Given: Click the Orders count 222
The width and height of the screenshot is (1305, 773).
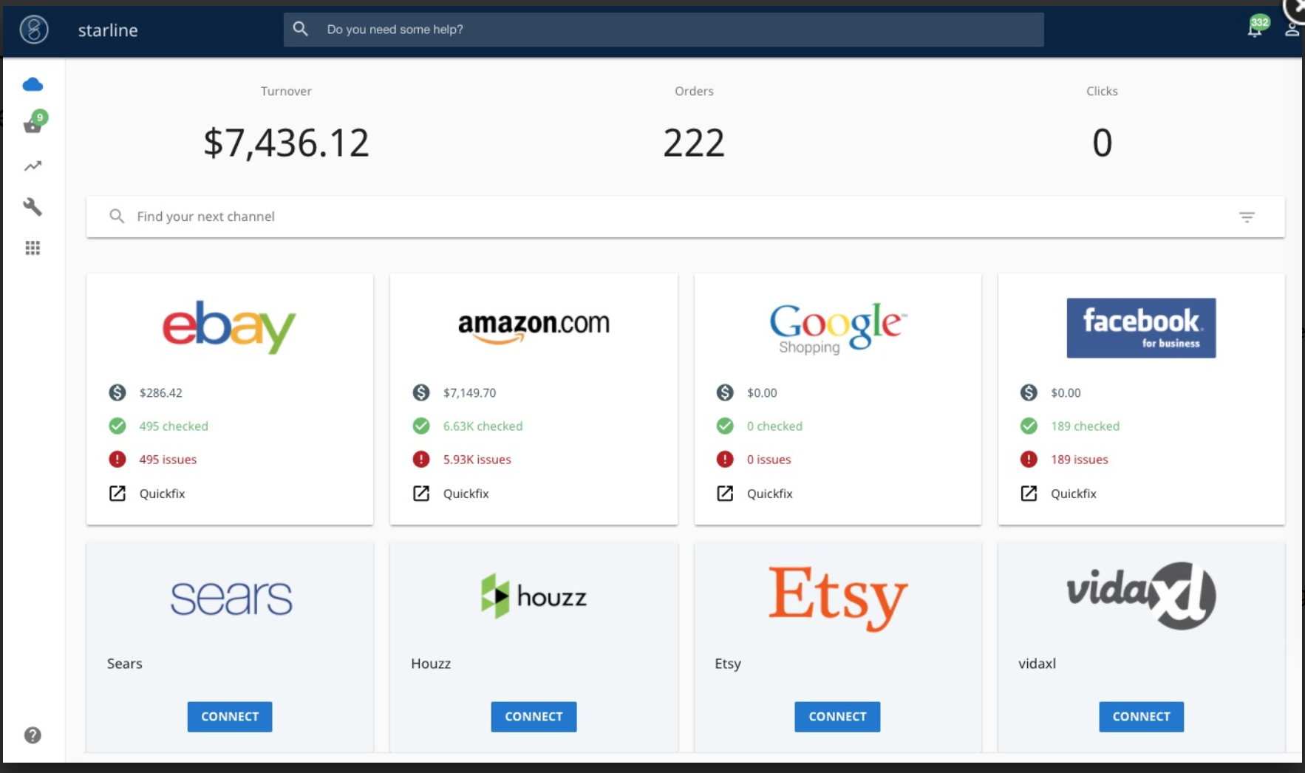Looking at the screenshot, I should point(694,143).
